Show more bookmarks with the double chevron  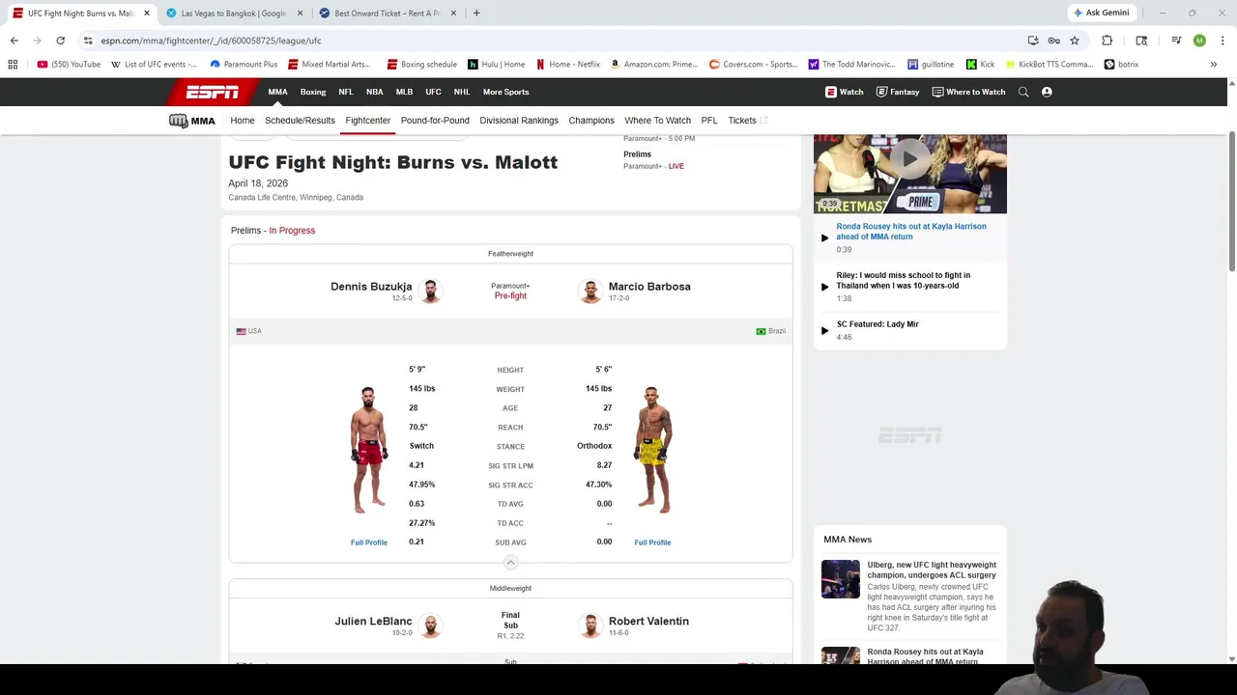(1213, 65)
